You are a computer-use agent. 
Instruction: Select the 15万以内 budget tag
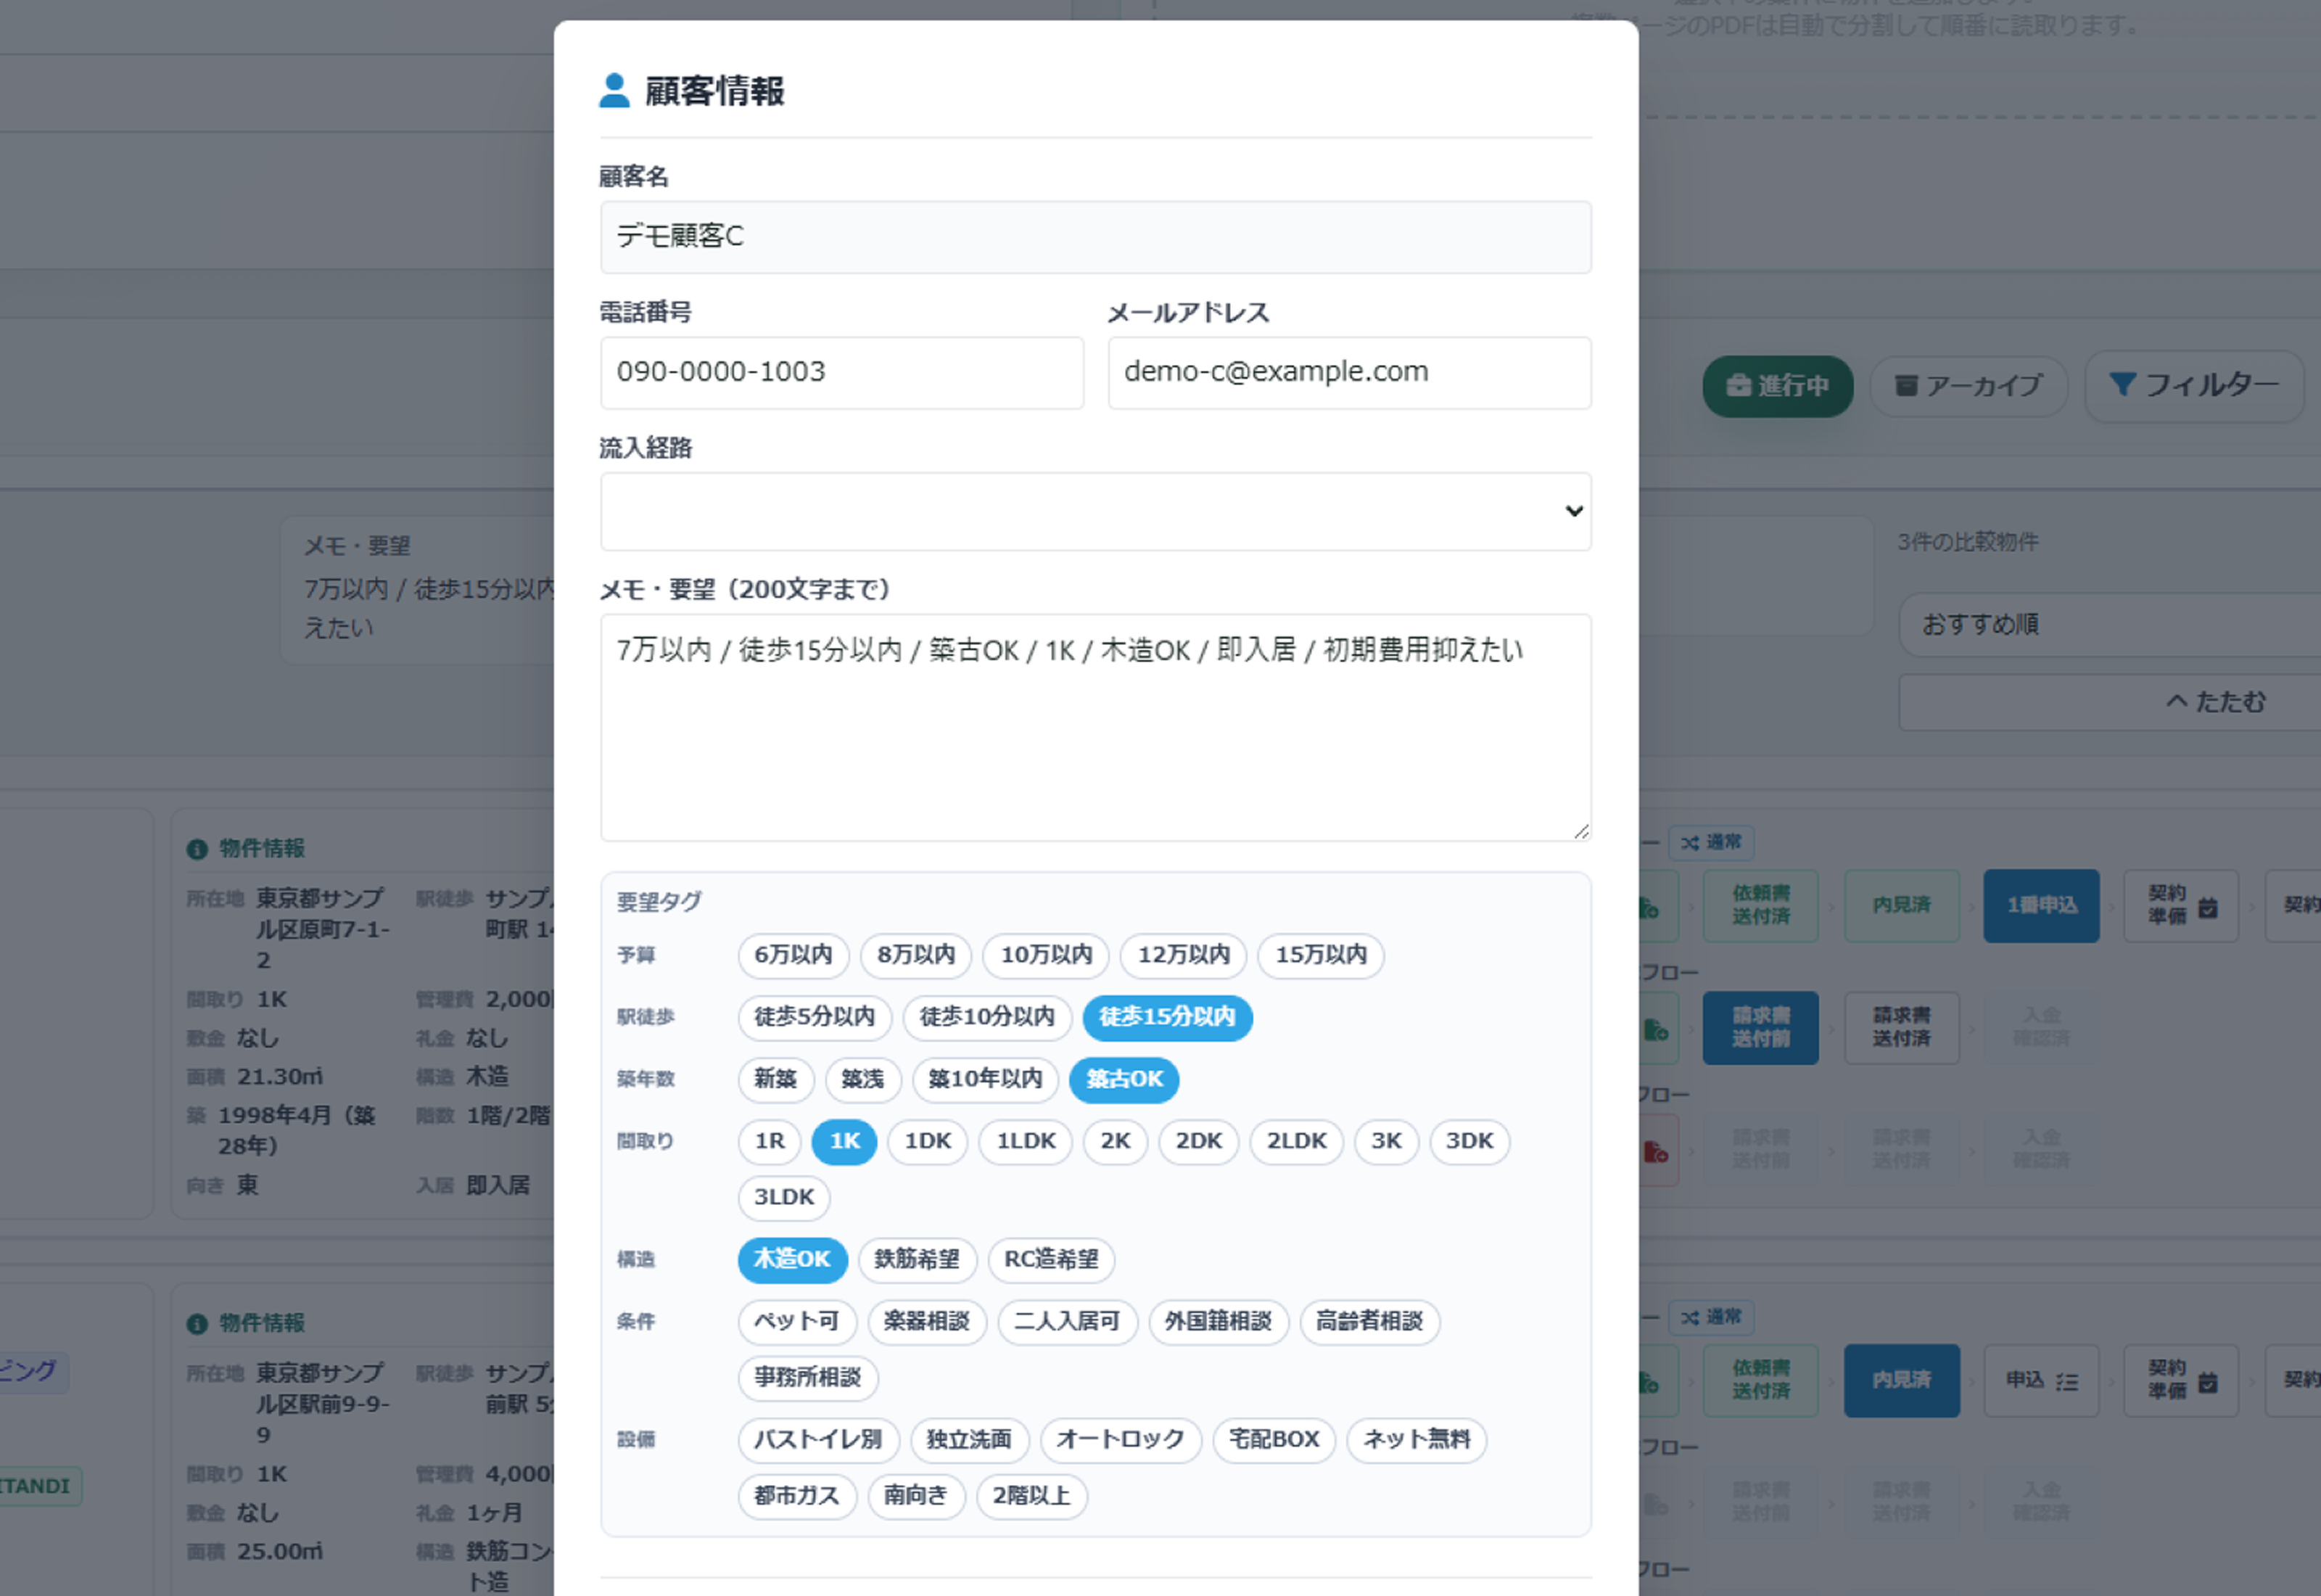1320,955
